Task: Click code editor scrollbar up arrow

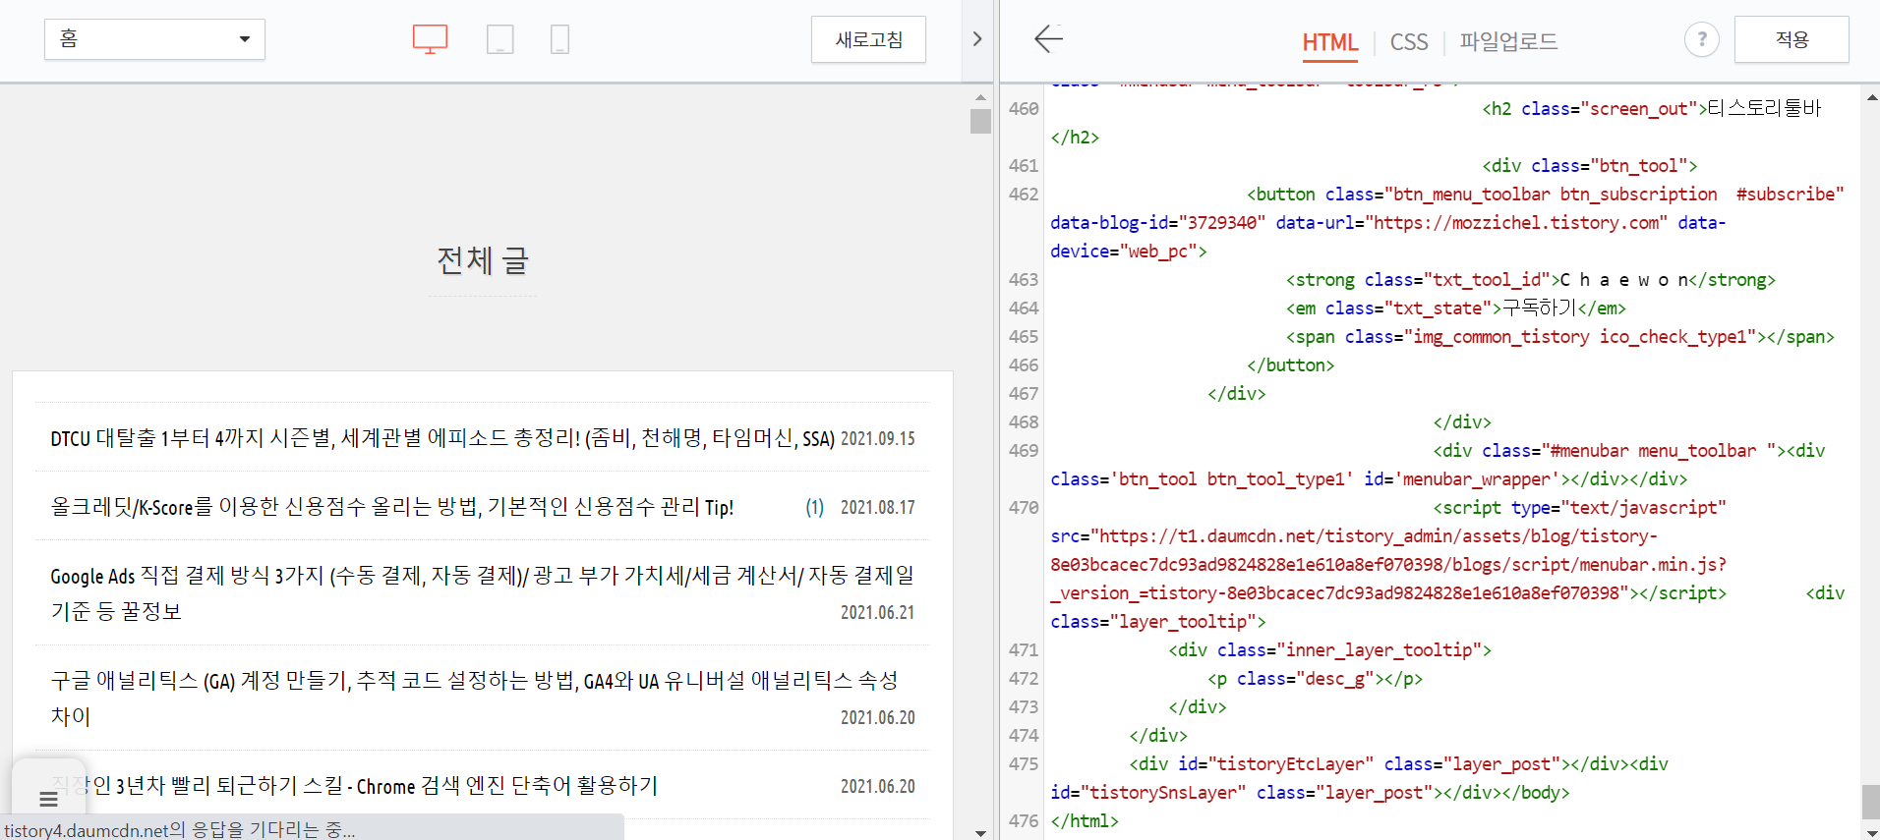Action: 1871,97
